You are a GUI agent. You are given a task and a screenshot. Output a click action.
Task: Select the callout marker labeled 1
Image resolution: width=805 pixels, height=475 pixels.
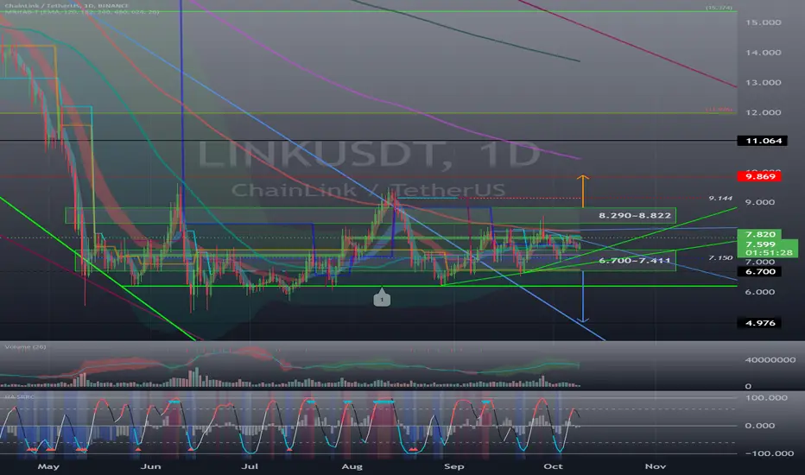click(382, 297)
